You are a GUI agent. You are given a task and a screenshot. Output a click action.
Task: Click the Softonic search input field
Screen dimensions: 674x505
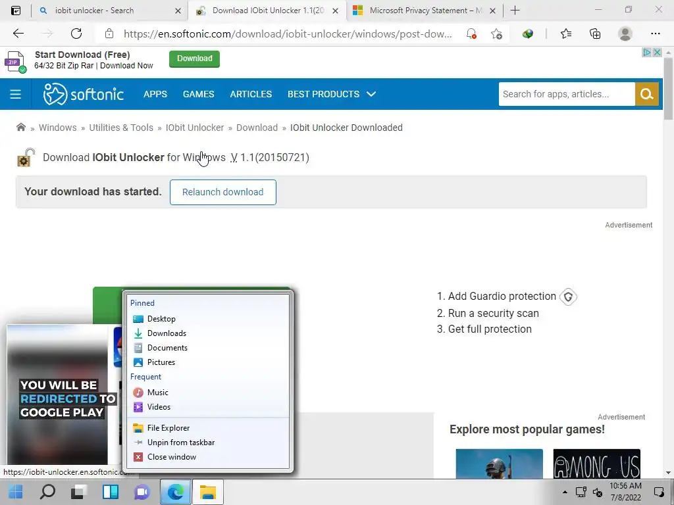567,94
